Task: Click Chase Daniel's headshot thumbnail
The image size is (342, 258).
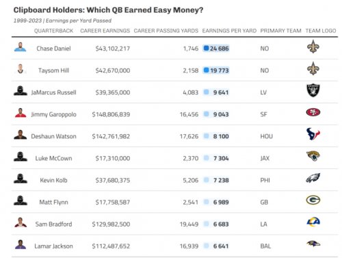Action: click(x=21, y=47)
